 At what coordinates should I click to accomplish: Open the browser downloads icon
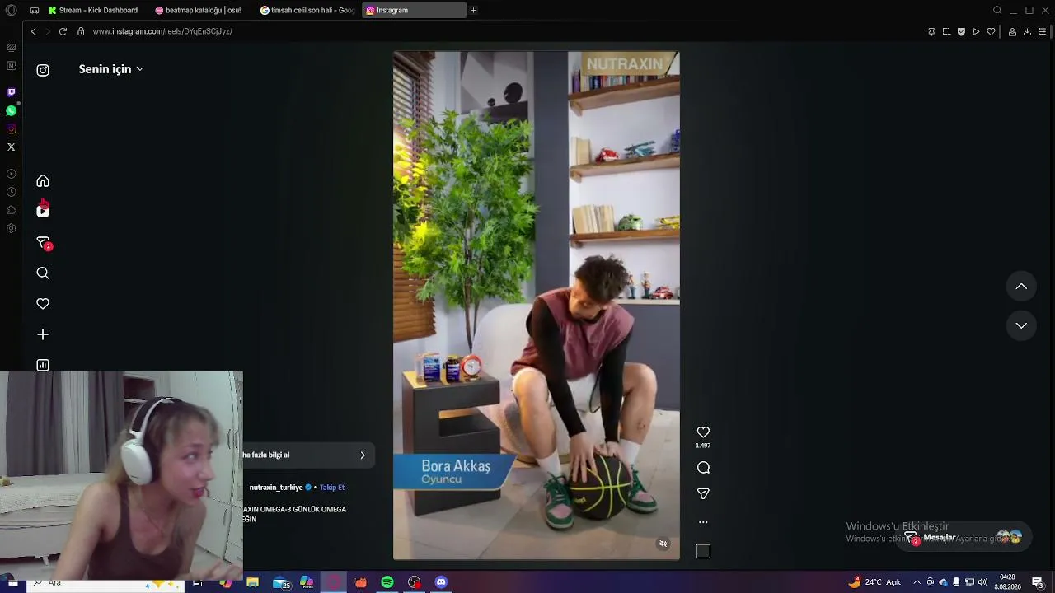tap(1027, 31)
